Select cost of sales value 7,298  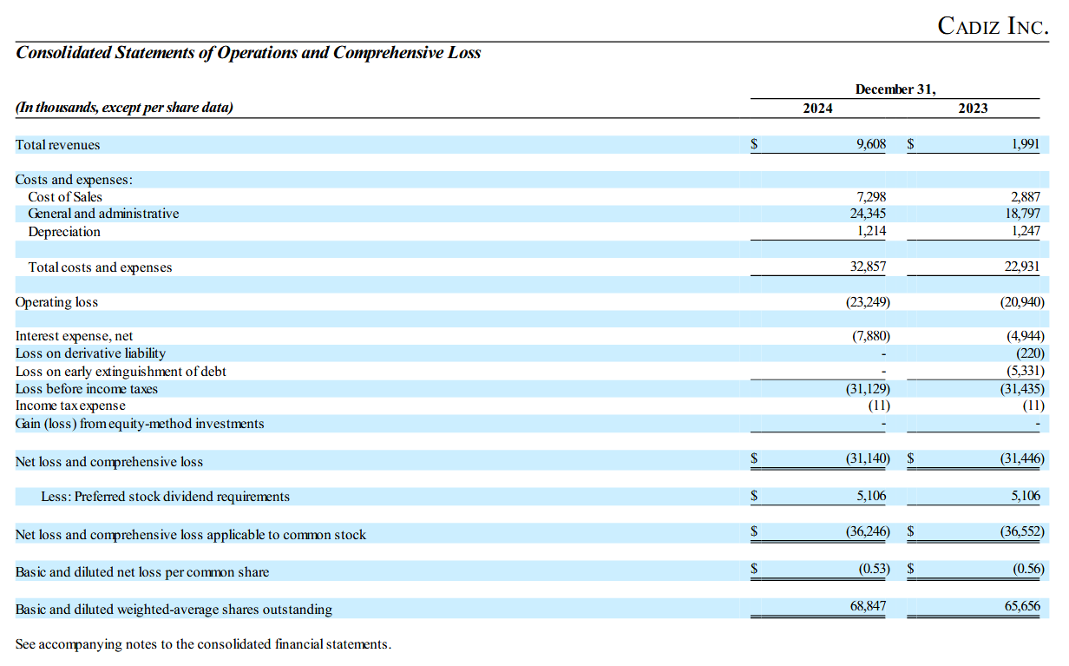point(871,197)
